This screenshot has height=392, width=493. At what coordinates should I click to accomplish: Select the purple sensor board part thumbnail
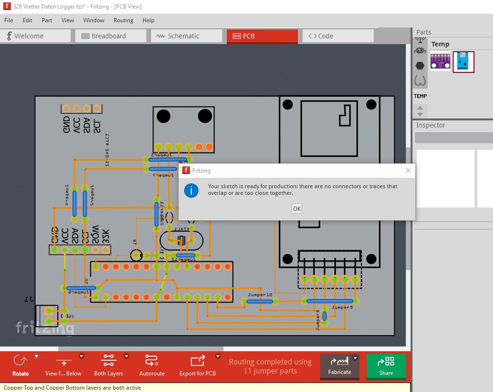click(x=440, y=61)
